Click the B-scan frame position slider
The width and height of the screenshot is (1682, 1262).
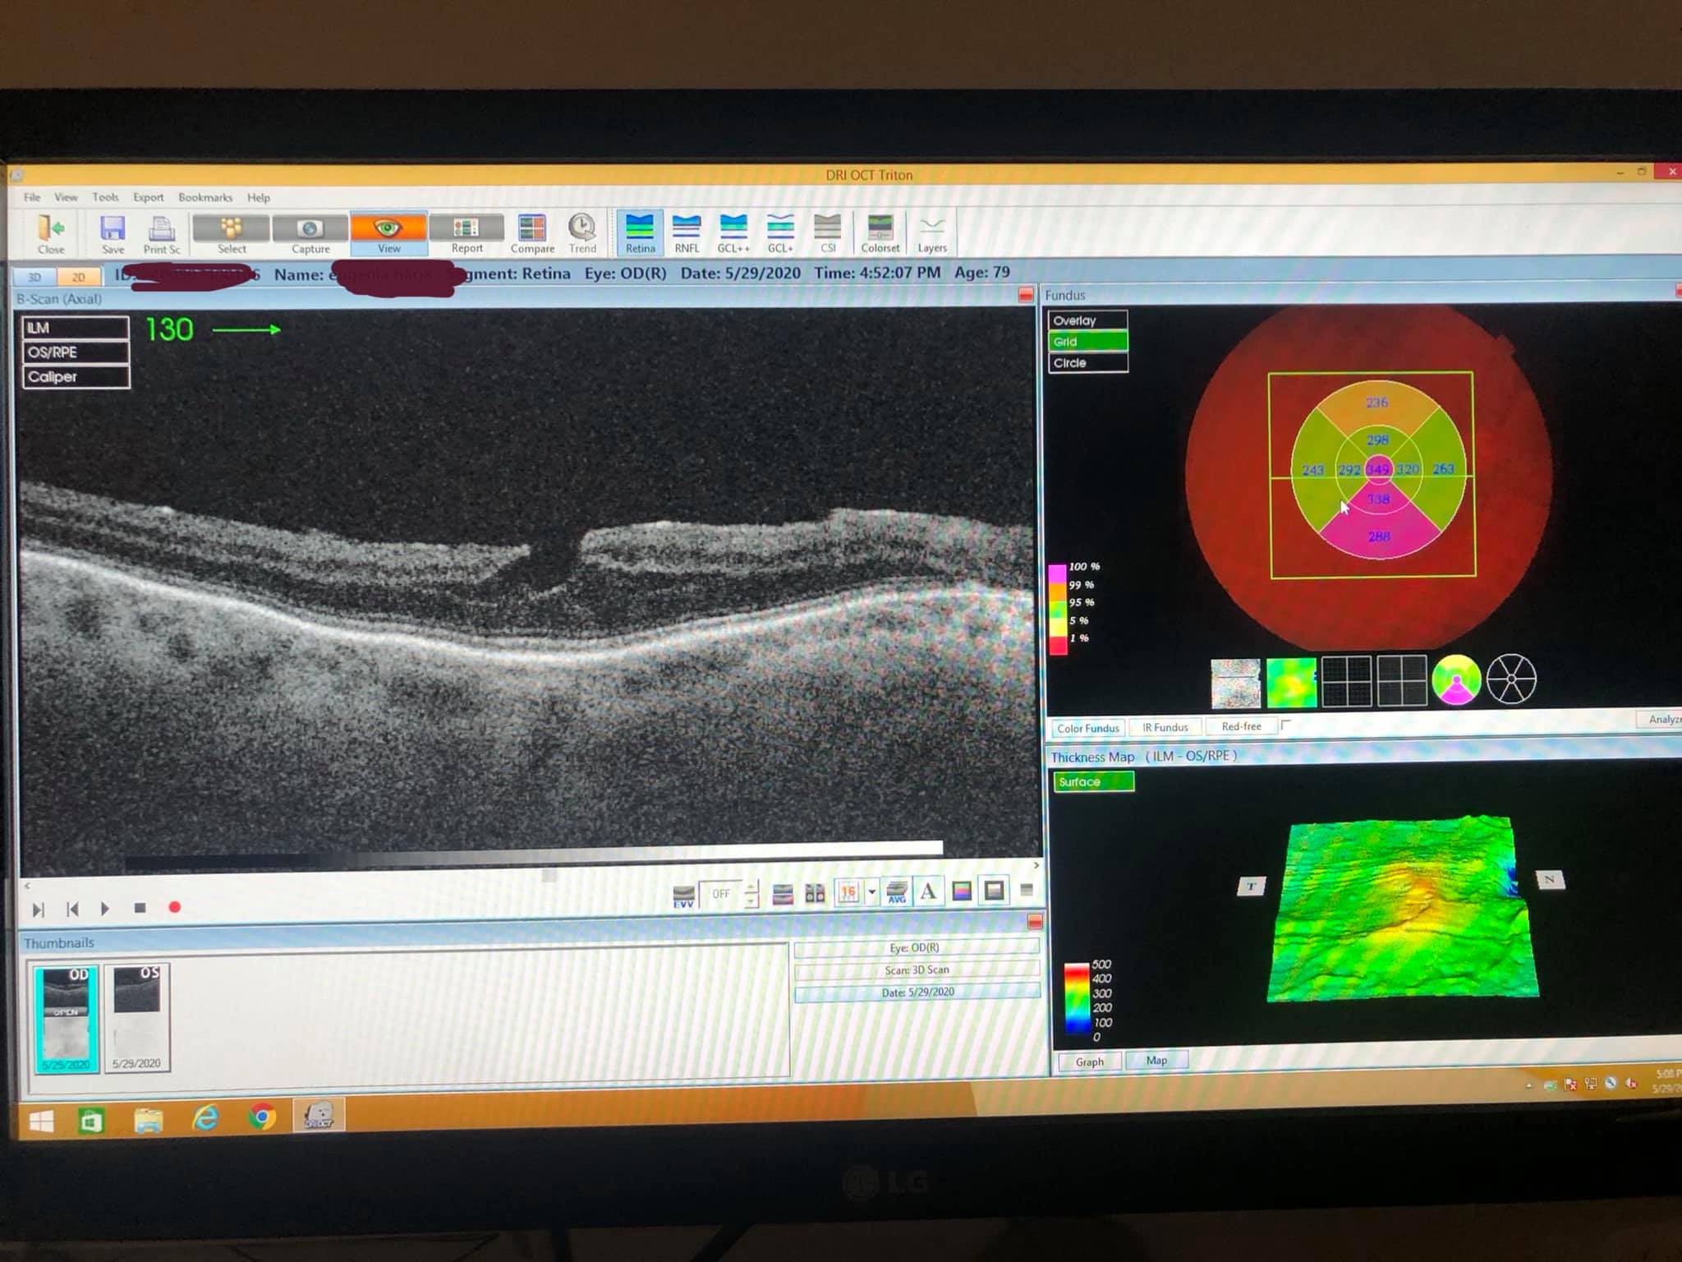549,876
